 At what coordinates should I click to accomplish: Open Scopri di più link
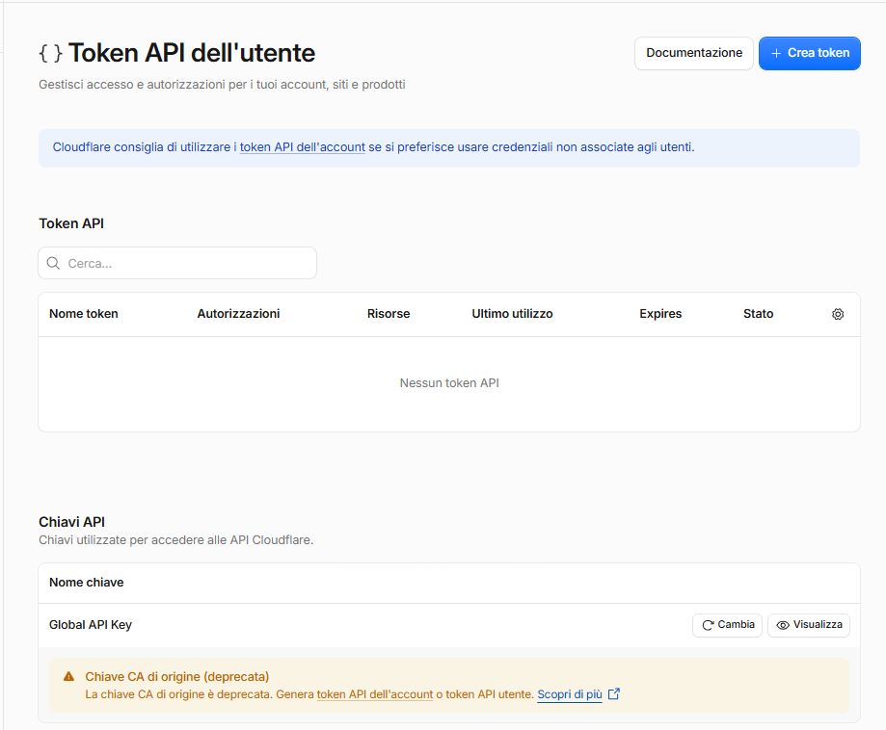click(570, 694)
